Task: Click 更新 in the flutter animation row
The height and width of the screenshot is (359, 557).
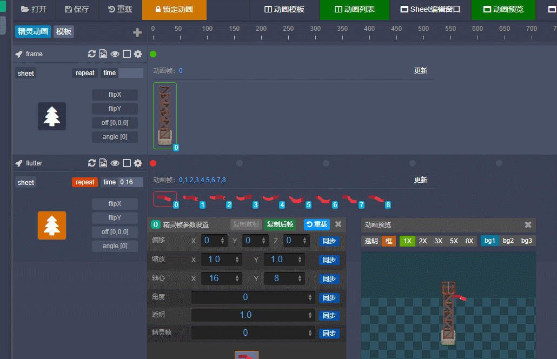Action: point(421,180)
